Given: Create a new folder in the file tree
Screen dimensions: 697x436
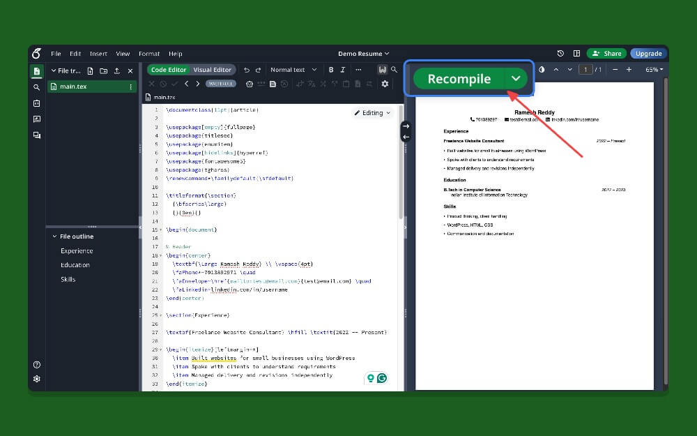Looking at the screenshot, I should point(103,70).
